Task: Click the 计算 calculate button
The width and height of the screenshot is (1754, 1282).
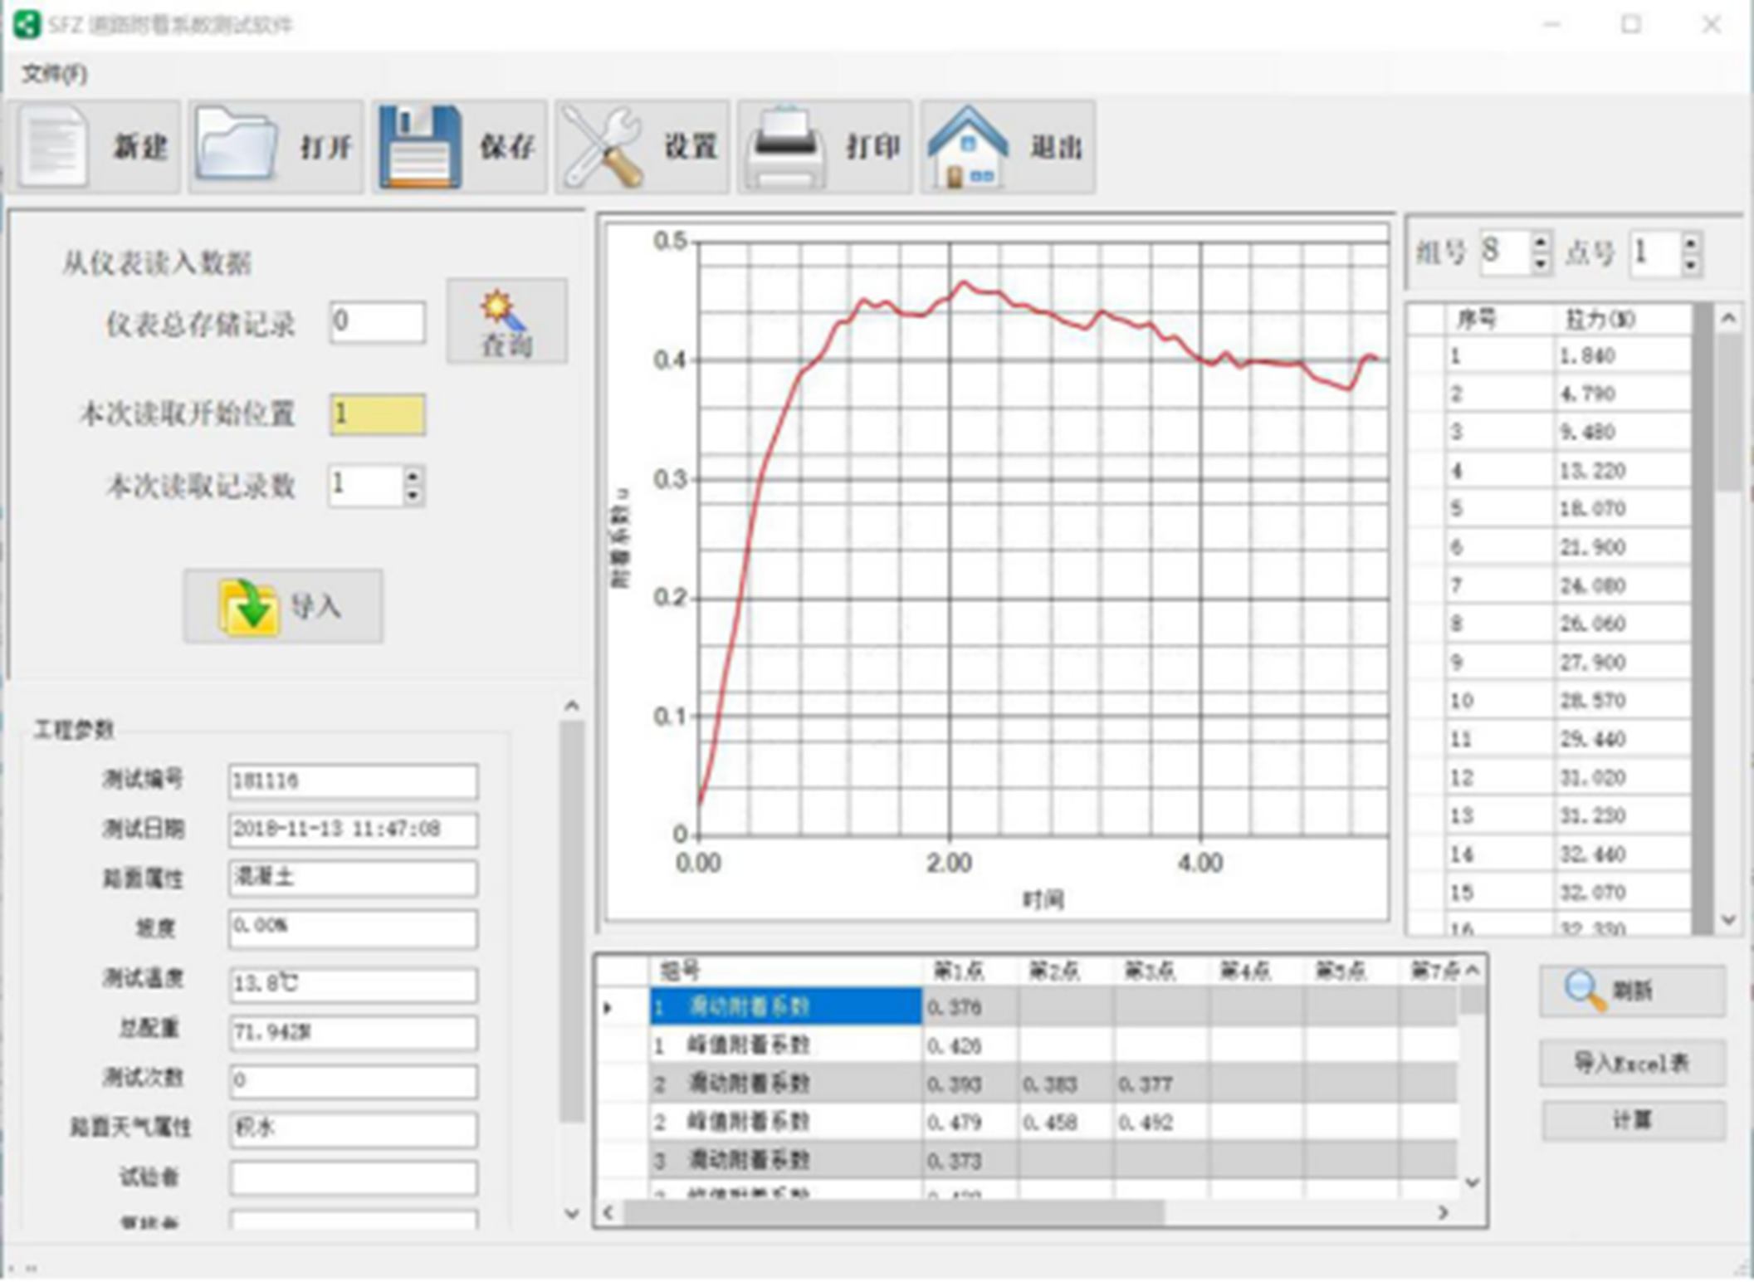Action: 1632,1121
